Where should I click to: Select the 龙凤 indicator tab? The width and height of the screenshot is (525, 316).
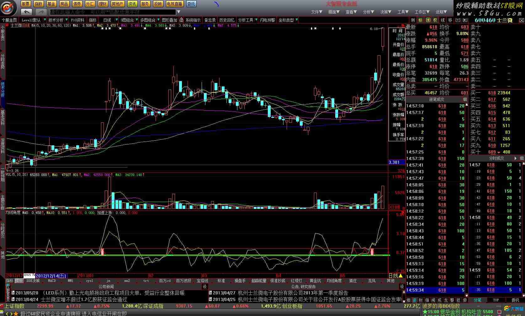tap(372, 281)
